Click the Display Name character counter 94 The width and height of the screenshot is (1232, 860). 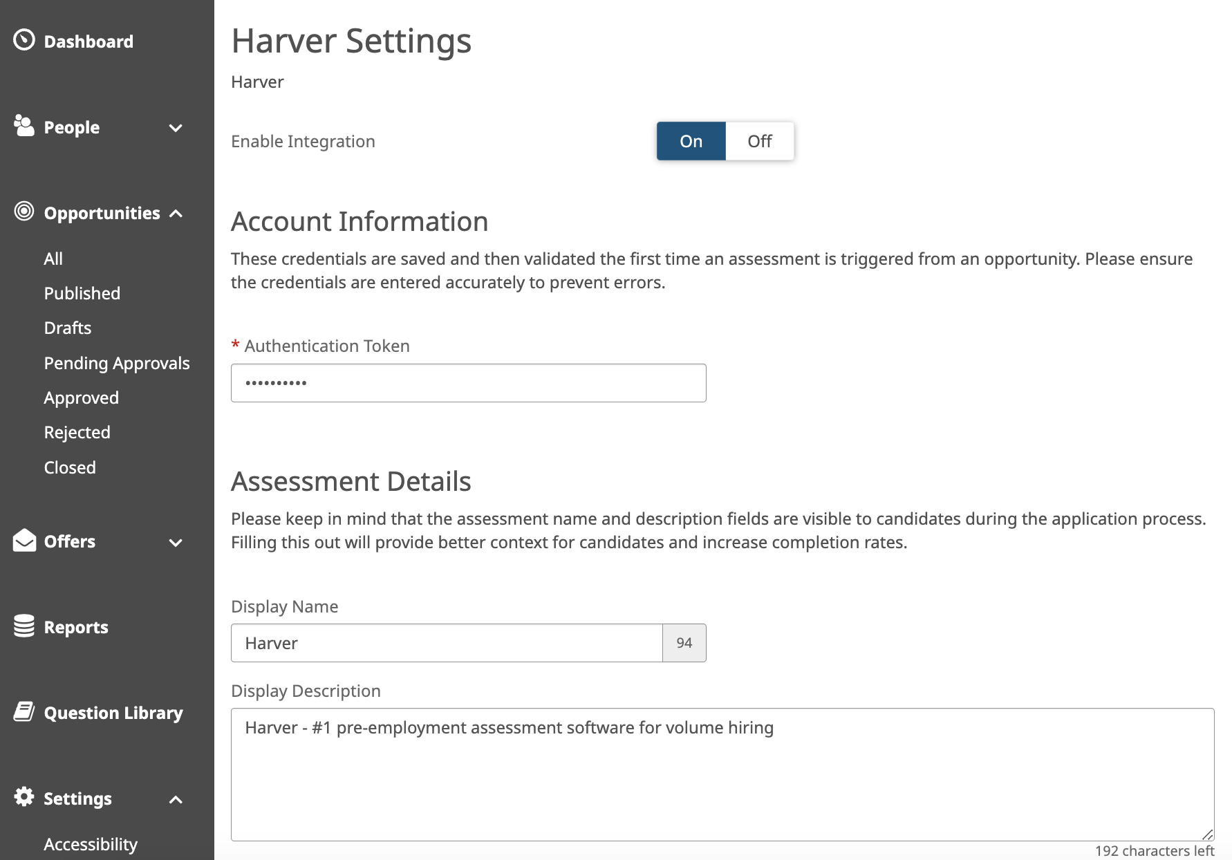(684, 643)
